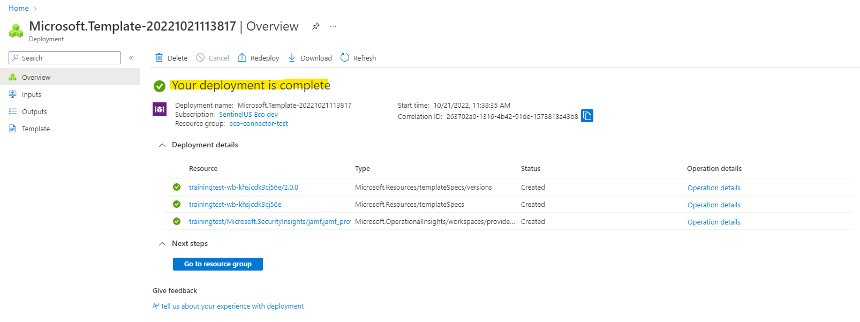
Task: View Operation details for OperationalInsights workspaces row
Action: pyautogui.click(x=714, y=222)
